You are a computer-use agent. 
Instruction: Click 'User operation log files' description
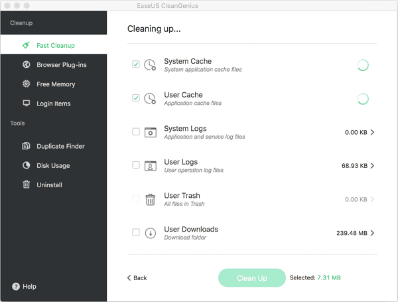click(194, 170)
